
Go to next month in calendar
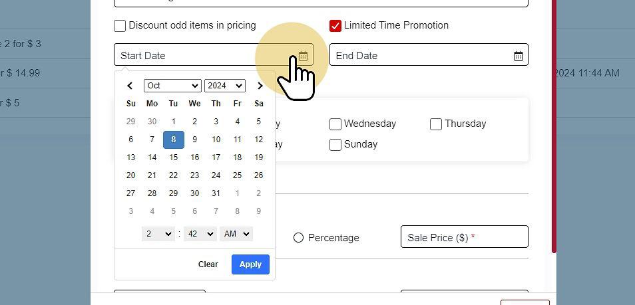point(260,86)
